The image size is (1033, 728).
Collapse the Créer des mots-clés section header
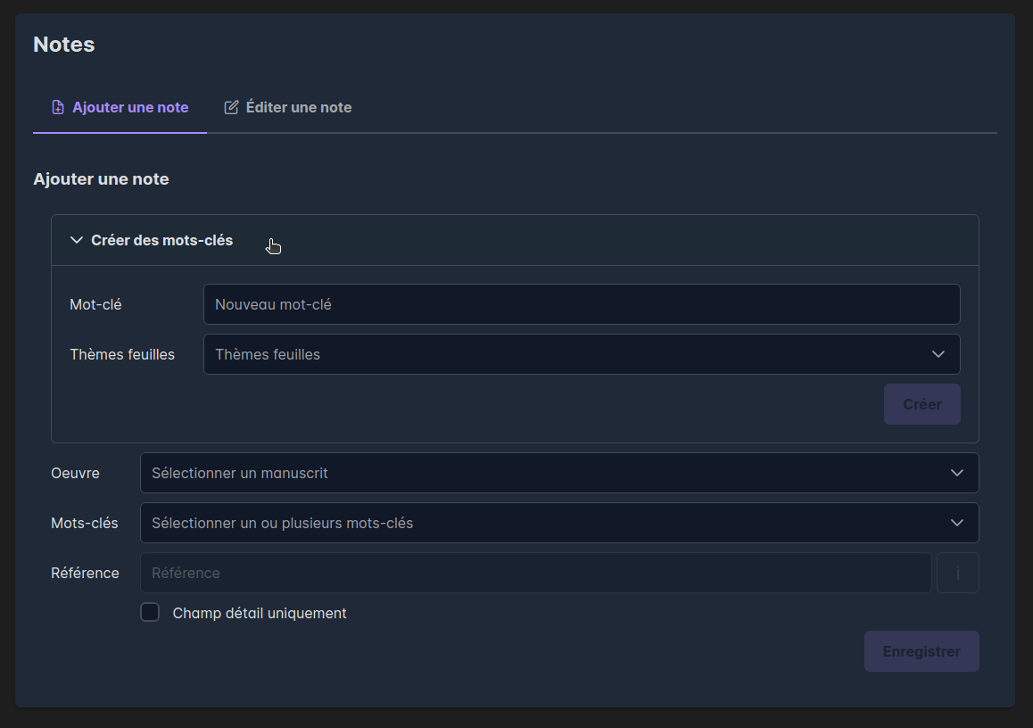[x=161, y=240]
